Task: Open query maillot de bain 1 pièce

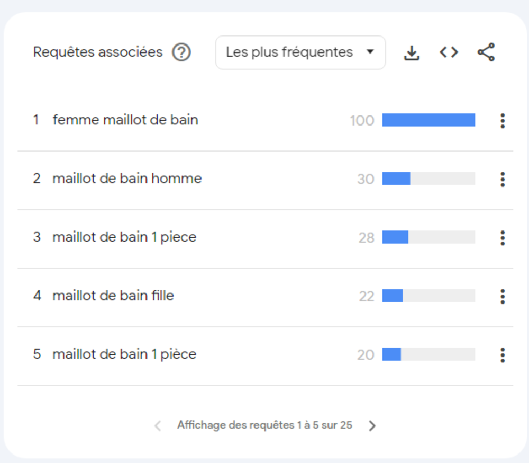Action: pos(124,354)
